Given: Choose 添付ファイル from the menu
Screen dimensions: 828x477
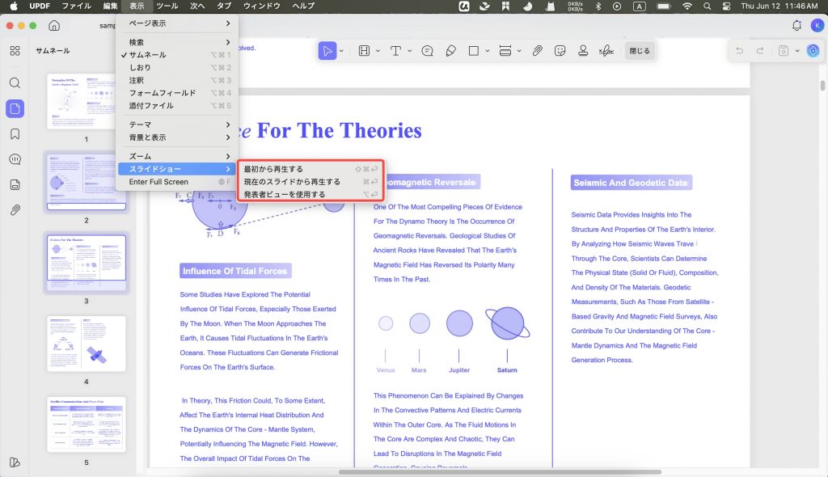Looking at the screenshot, I should pos(177,106).
